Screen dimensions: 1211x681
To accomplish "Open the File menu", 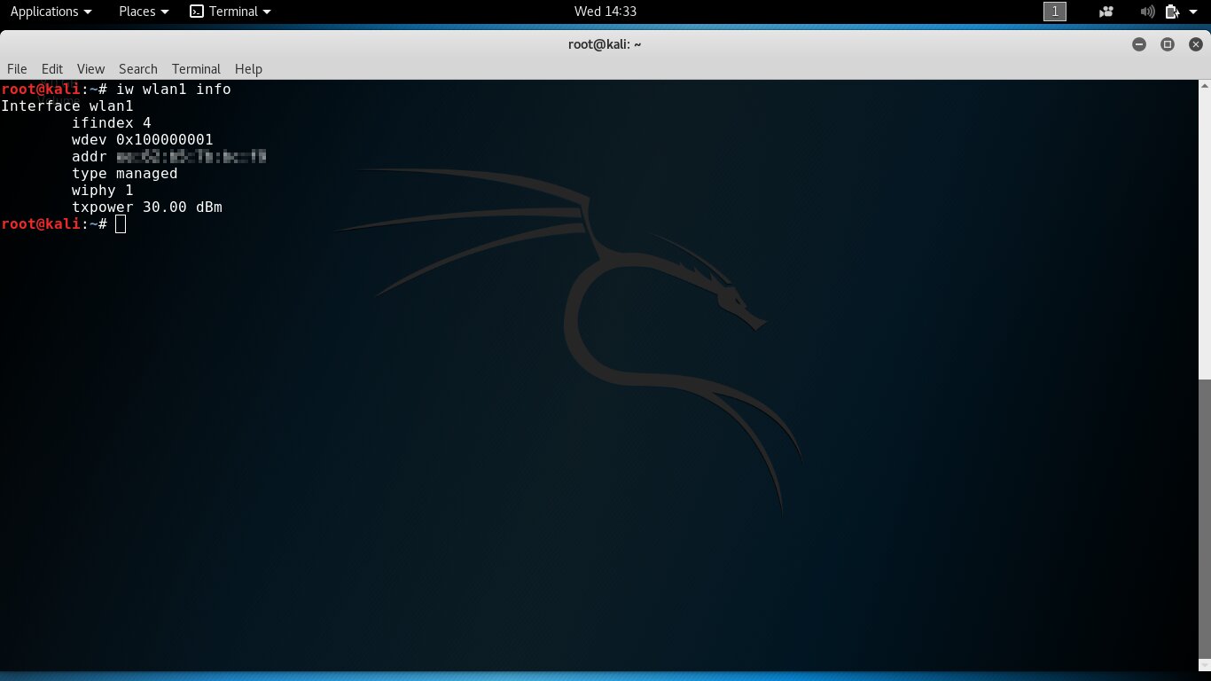I will [x=17, y=69].
